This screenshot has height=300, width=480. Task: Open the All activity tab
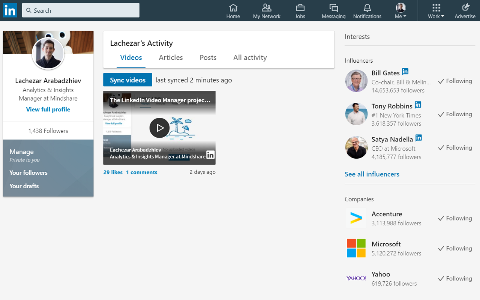point(250,57)
